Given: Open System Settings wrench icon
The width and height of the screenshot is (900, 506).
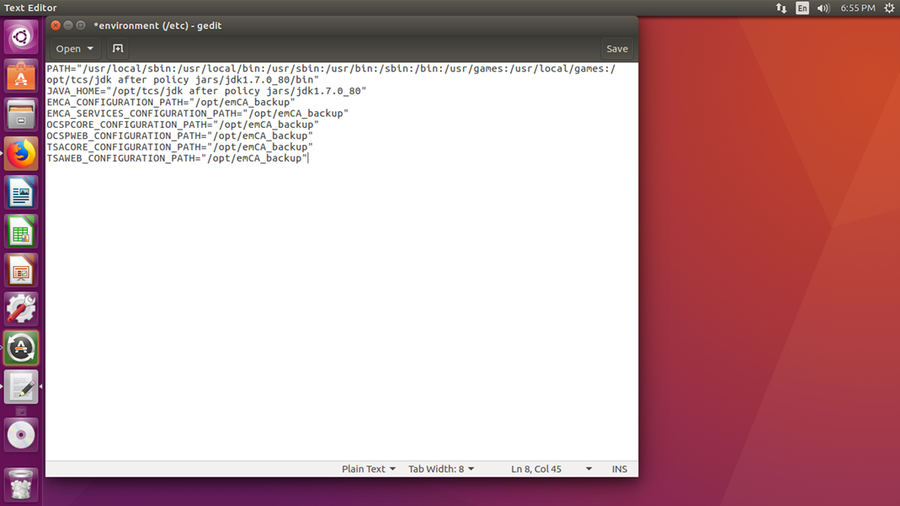Looking at the screenshot, I should (x=21, y=309).
